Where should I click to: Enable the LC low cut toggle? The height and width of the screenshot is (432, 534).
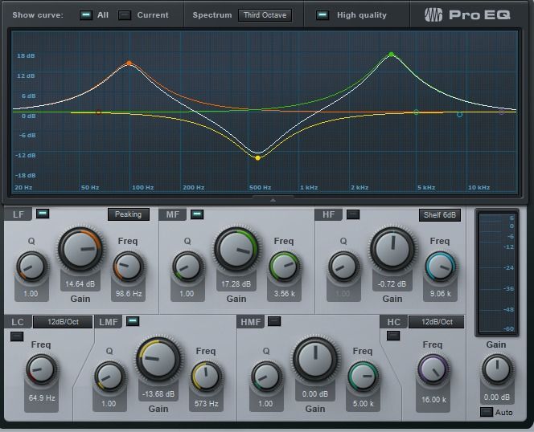point(17,336)
